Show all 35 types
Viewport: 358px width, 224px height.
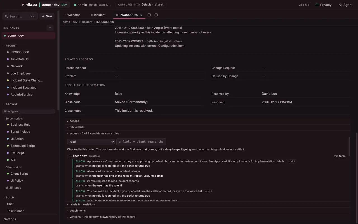tap(13, 188)
